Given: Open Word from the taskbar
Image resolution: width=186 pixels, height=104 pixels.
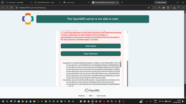Looking at the screenshot, I should (x=54, y=101).
